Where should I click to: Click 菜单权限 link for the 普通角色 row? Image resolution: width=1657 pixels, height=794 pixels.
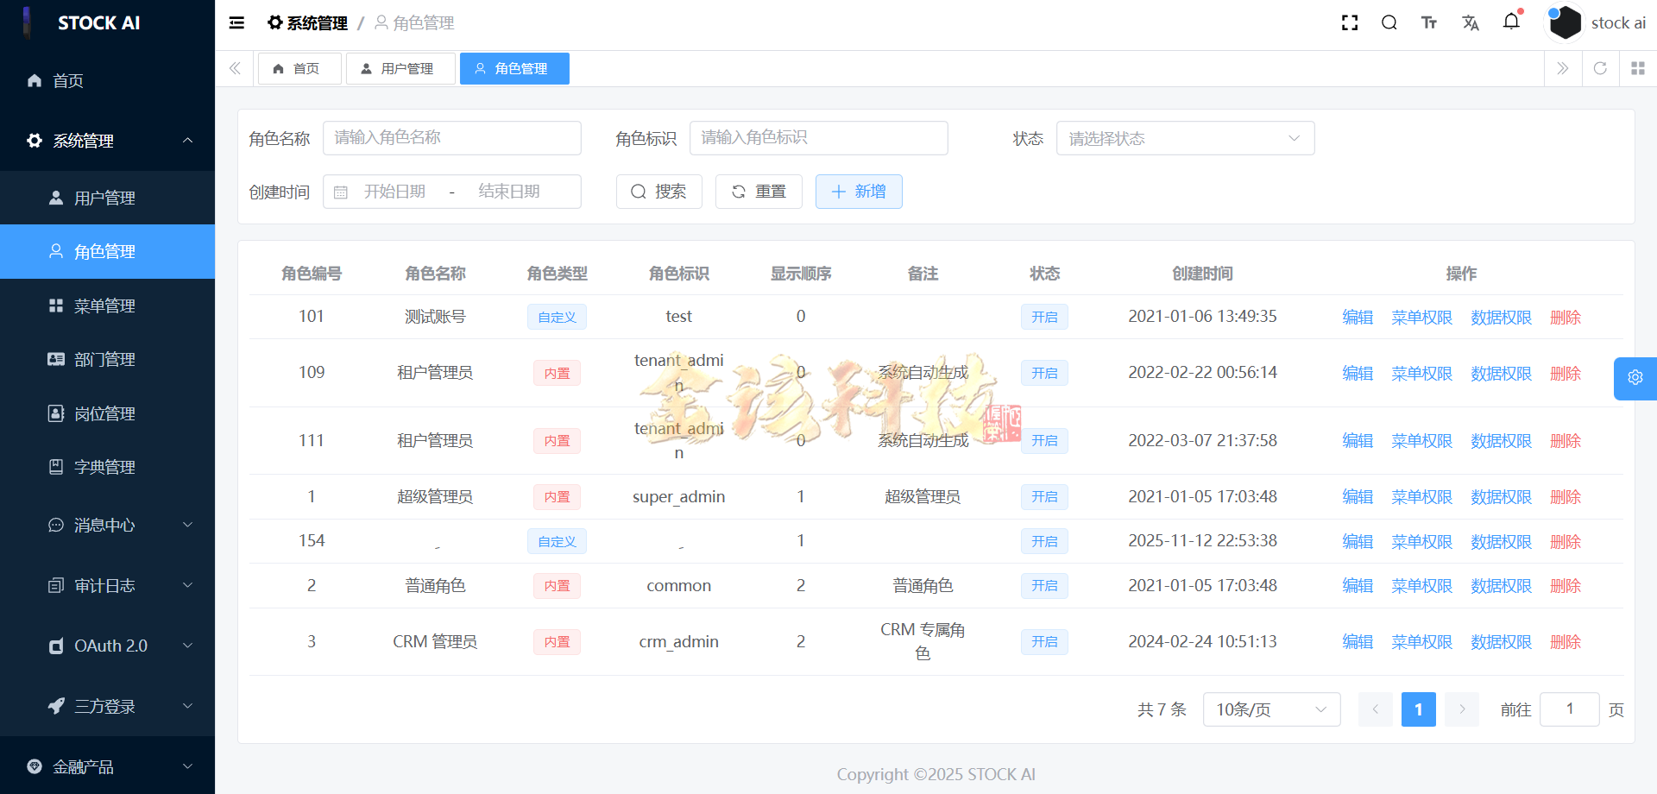[1421, 585]
